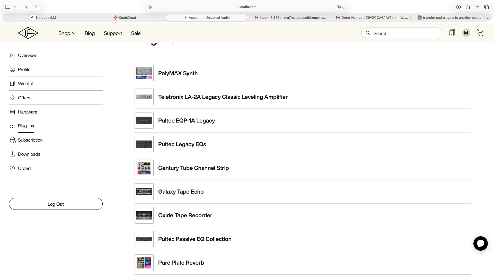
Task: Click the Oxide Tape Recorder title
Action: (185, 215)
